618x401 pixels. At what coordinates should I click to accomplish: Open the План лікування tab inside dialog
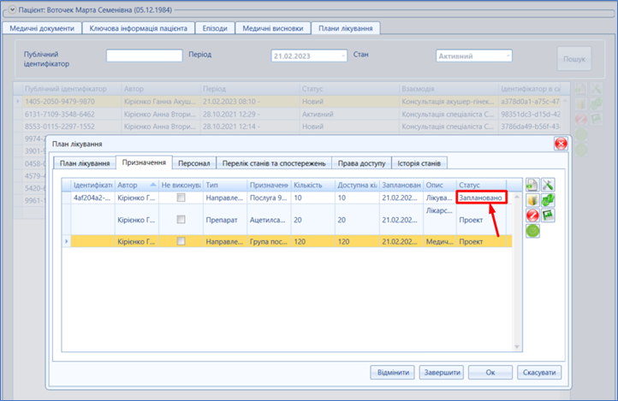point(85,163)
